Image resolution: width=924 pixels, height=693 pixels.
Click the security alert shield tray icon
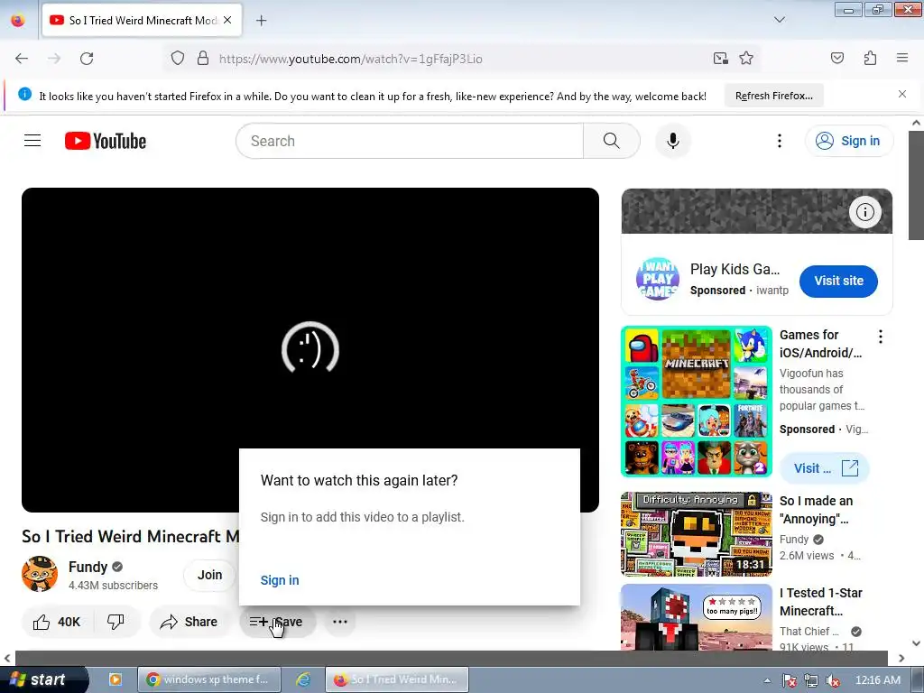tap(790, 680)
